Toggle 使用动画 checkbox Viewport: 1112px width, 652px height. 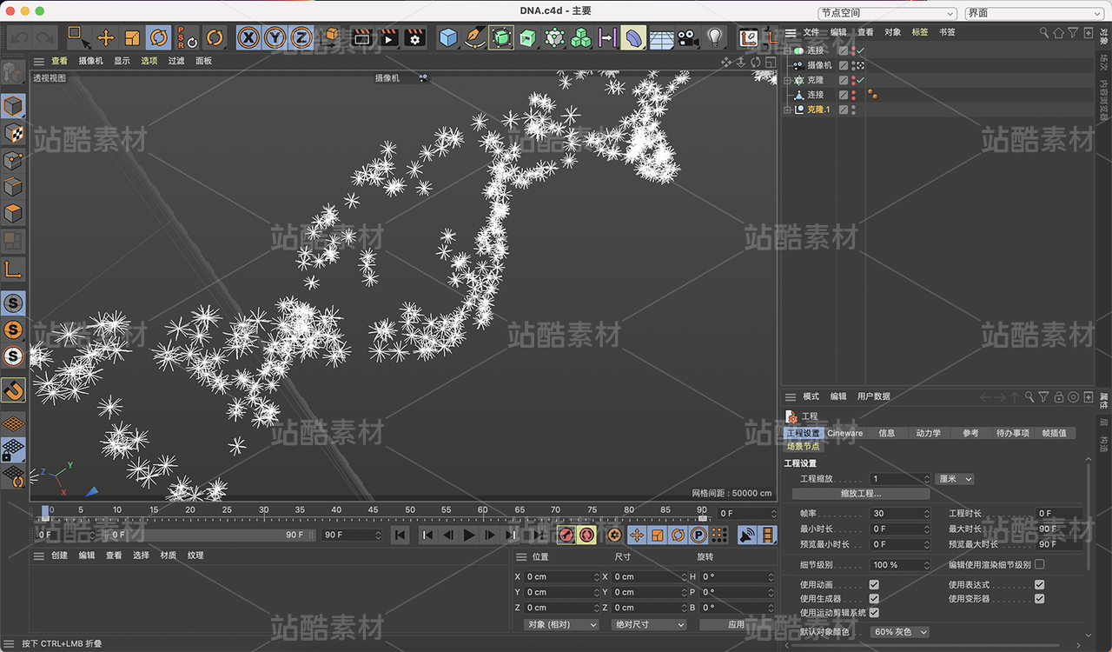[x=874, y=585]
